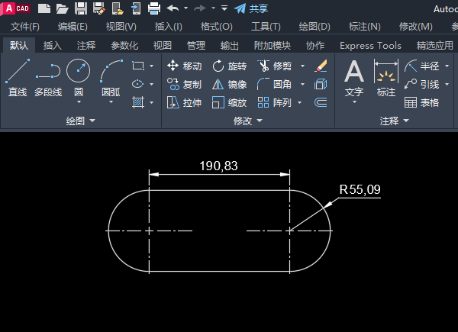Insert a Table (表格)
The width and height of the screenshot is (458, 332).
pos(422,103)
